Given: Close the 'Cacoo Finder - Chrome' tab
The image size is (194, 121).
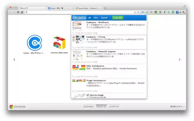Looking at the screenshot, I should click(101, 8).
